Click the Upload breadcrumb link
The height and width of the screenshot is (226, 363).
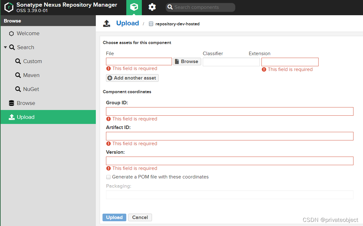tap(128, 23)
